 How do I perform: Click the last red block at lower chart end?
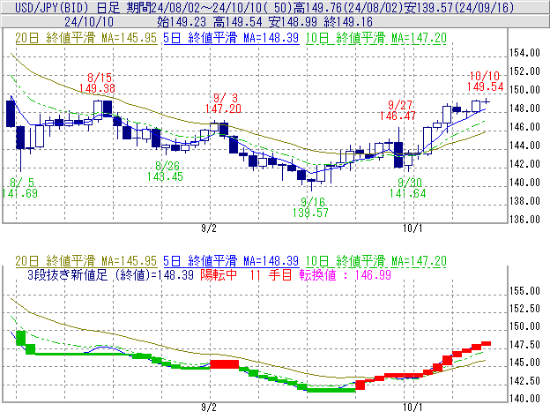tap(486, 344)
